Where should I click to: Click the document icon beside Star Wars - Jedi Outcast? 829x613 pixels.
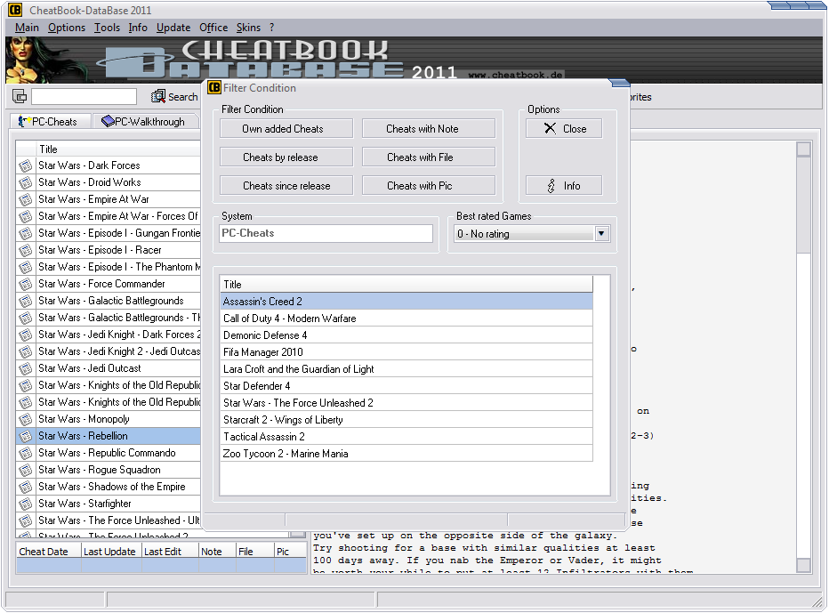tap(25, 368)
